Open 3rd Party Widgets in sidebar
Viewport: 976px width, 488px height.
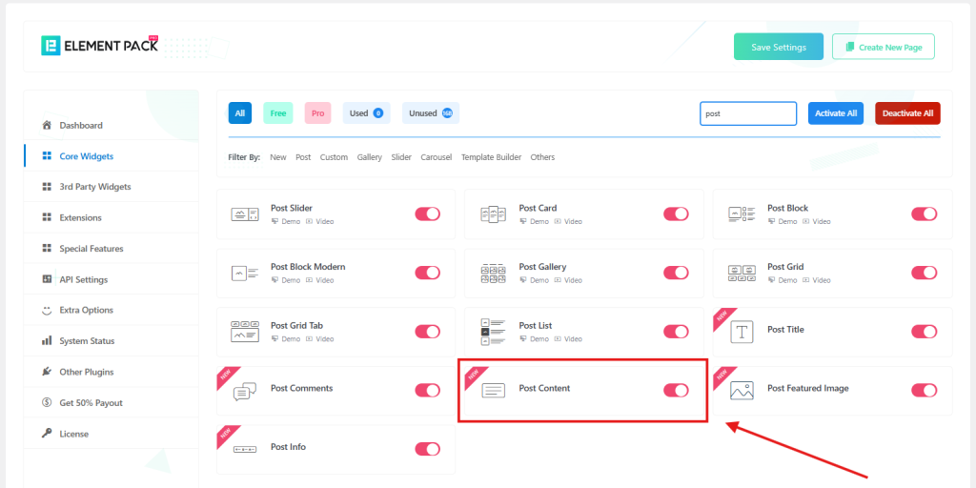(95, 187)
